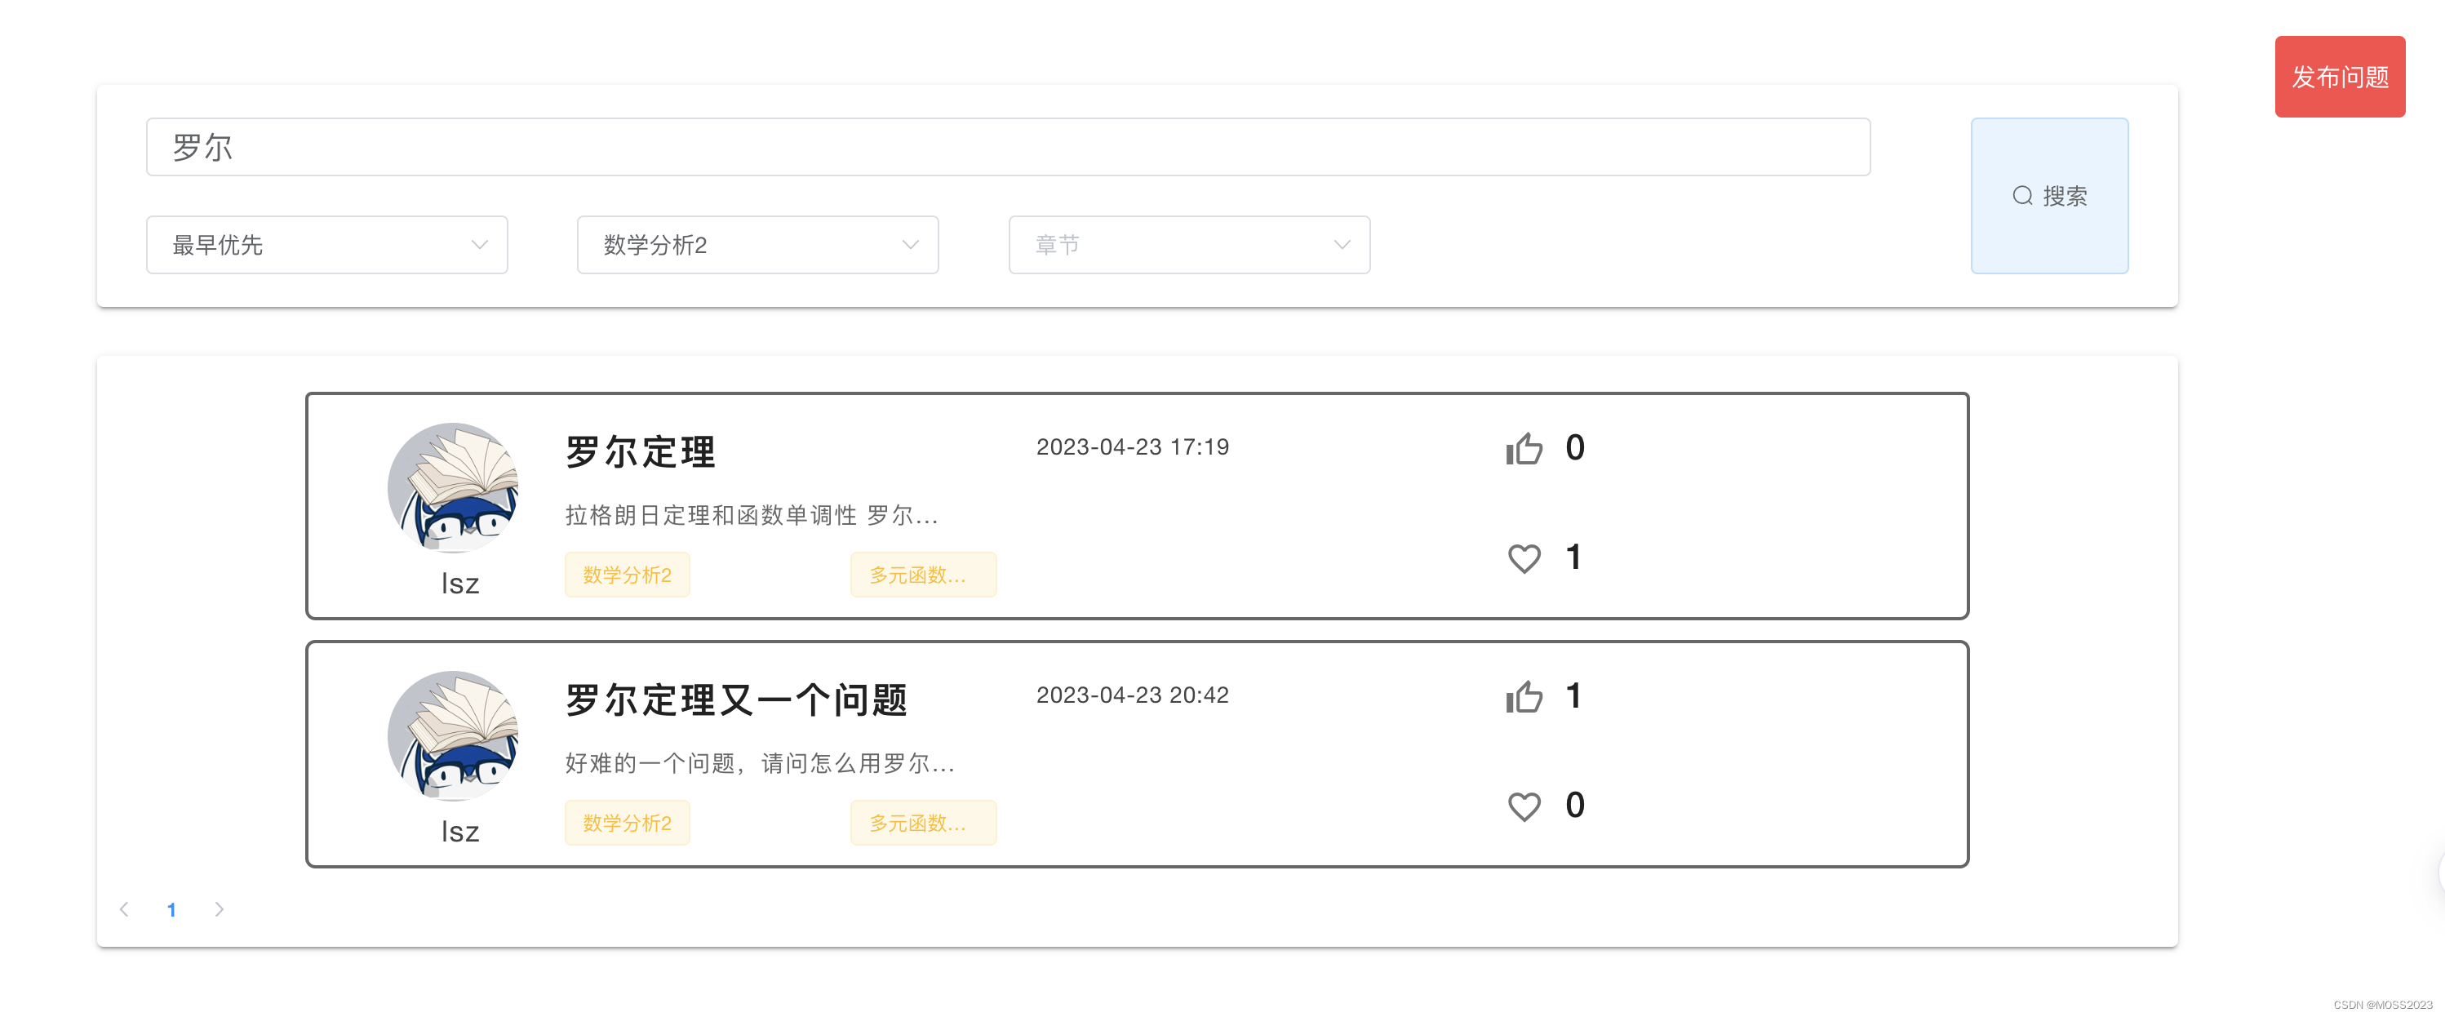Select the 数学分析2 tag on the first question
Viewport: 2445px width, 1017px height.
click(627, 575)
